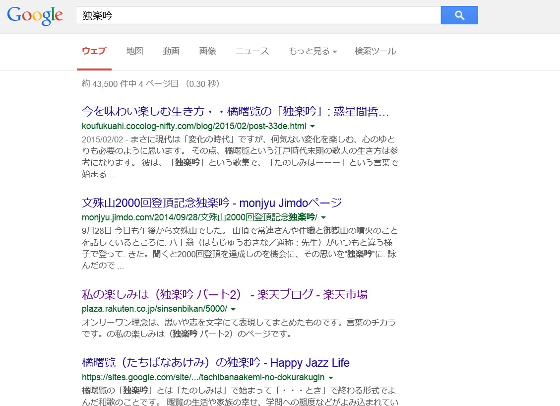Open 検索ツール search tools
Screen dimensions: 560x406
374,51
